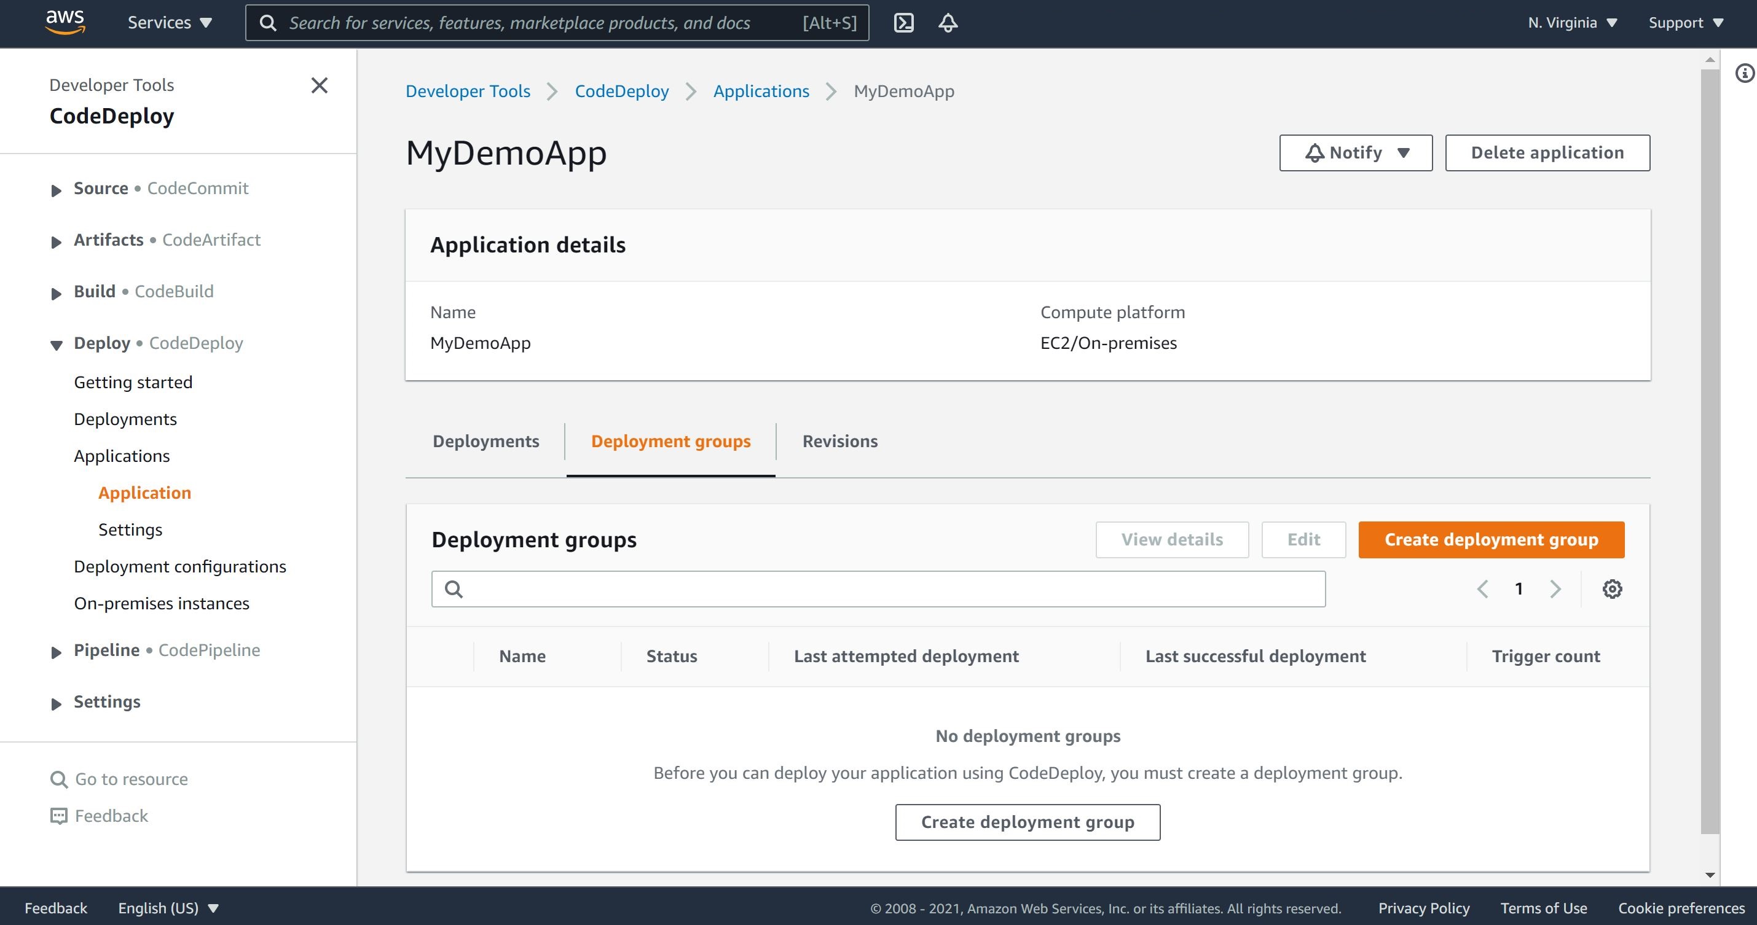Viewport: 1757px width, 925px height.
Task: Expand the sidebar Settings section
Action: click(56, 704)
